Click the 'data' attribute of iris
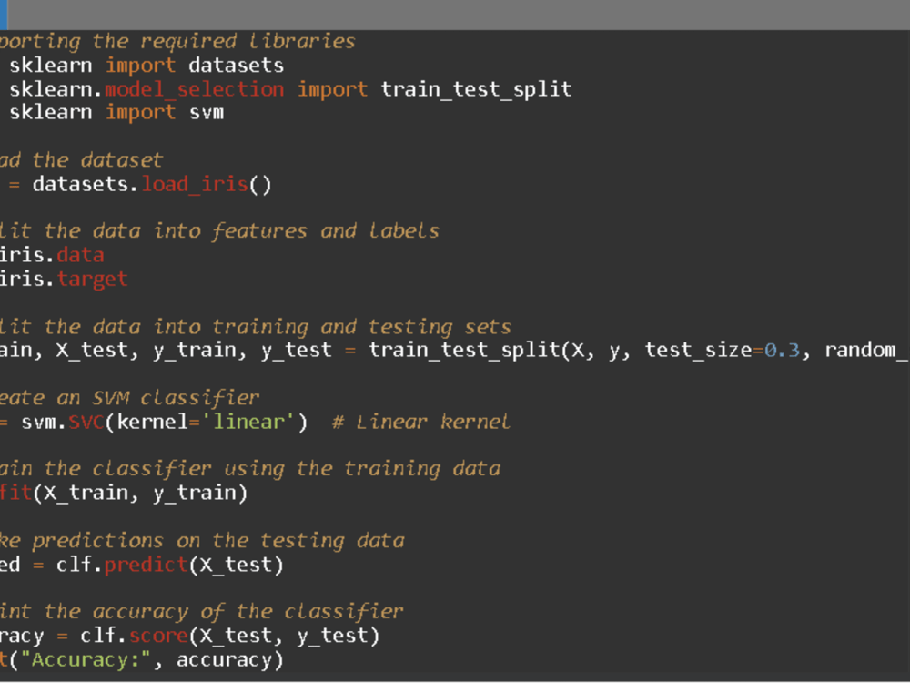 pos(81,255)
